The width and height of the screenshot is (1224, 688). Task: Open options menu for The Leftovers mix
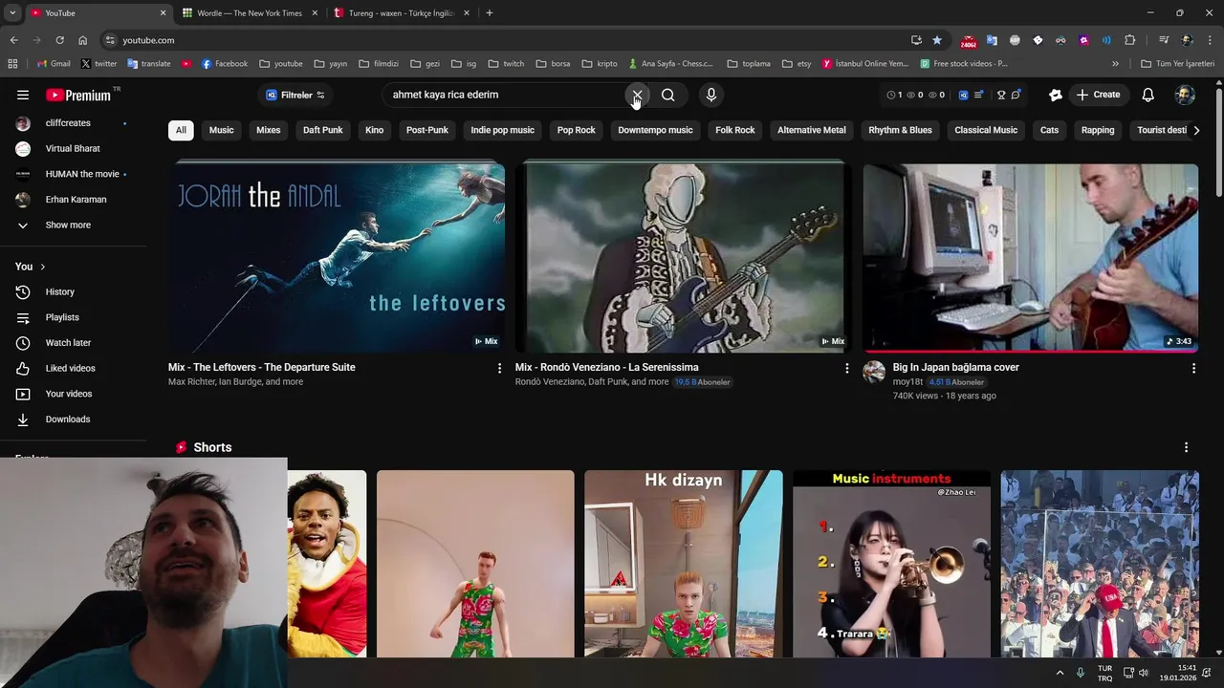(x=499, y=368)
